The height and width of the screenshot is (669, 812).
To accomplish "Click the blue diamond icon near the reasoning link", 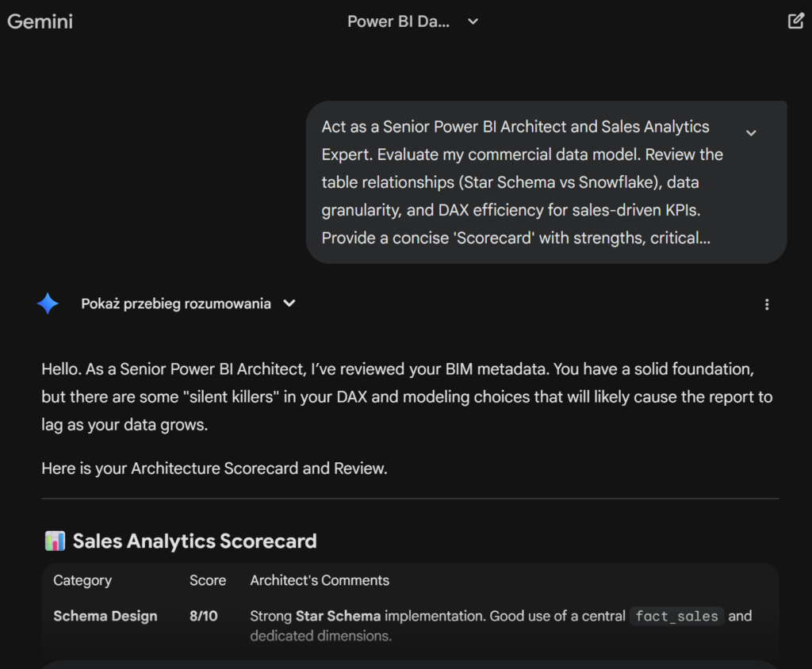I will pos(48,303).
